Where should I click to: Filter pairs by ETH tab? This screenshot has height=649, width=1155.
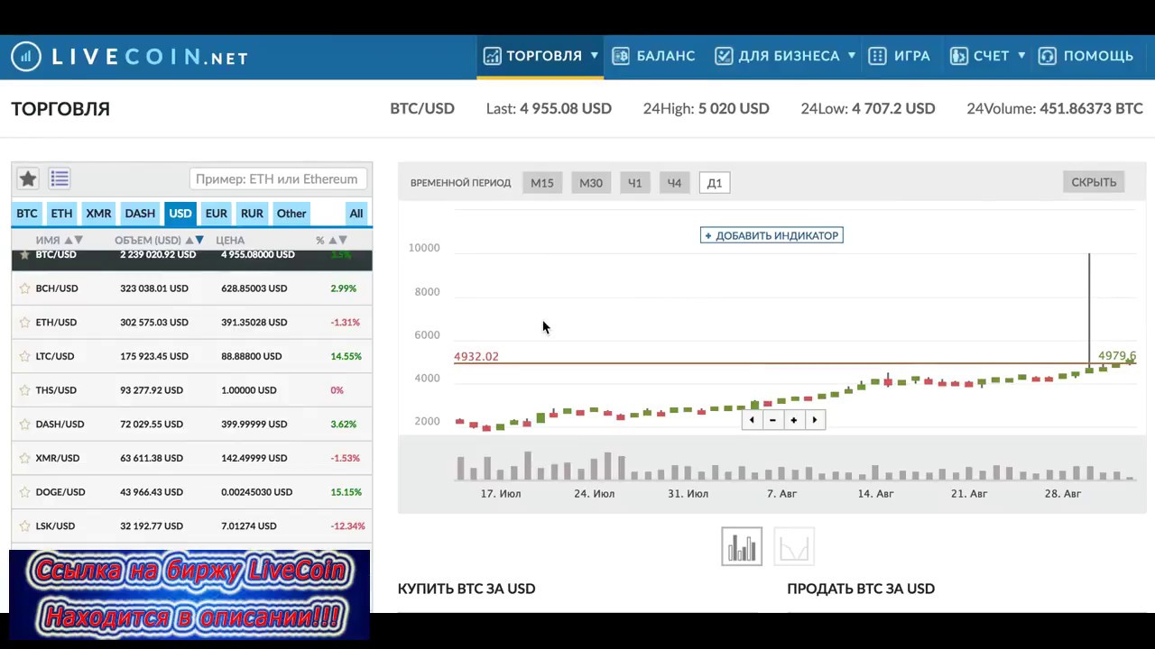[x=61, y=214]
